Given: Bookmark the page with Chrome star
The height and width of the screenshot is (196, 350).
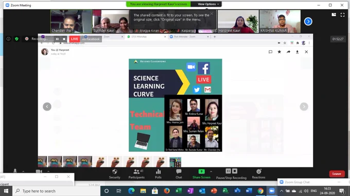Looking at the screenshot, I should click(x=285, y=43).
